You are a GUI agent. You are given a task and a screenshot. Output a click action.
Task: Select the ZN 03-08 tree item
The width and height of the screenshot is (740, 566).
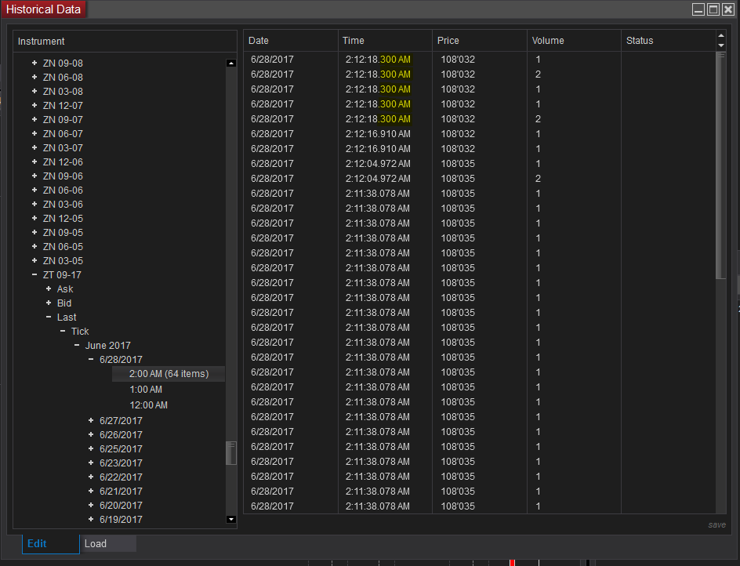click(63, 91)
